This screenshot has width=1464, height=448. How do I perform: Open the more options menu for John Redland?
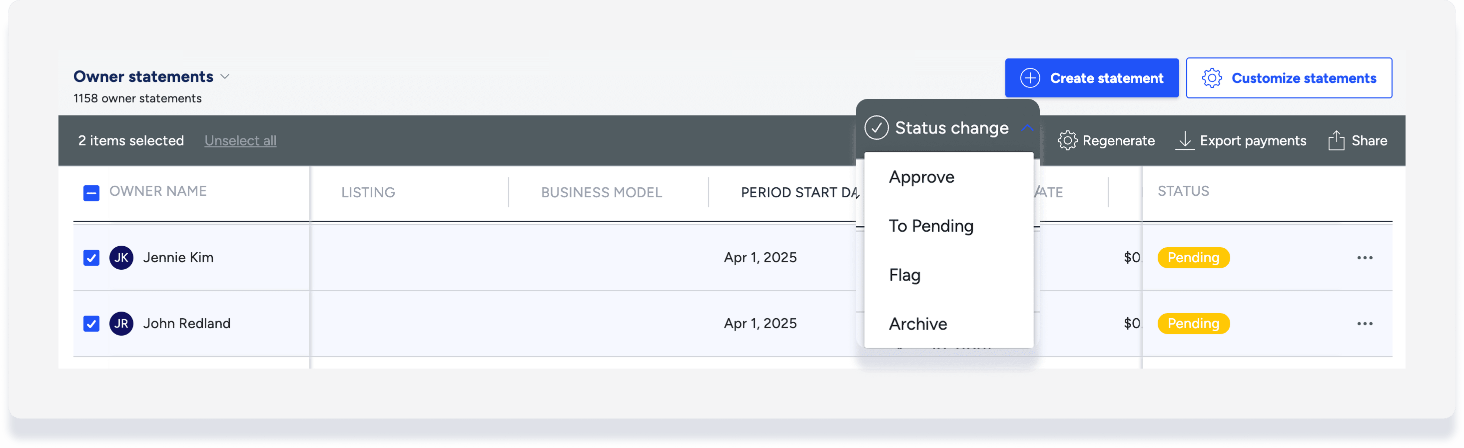pyautogui.click(x=1365, y=324)
